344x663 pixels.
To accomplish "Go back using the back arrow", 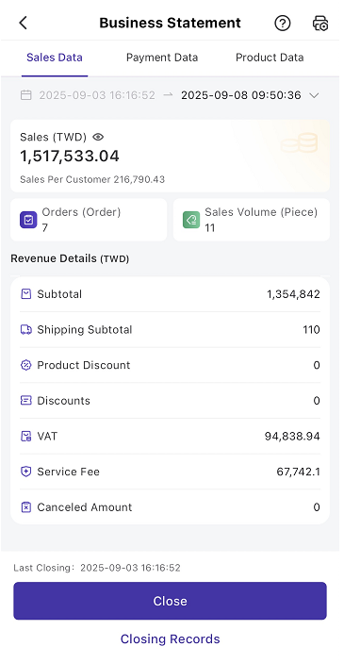I will click(x=24, y=23).
